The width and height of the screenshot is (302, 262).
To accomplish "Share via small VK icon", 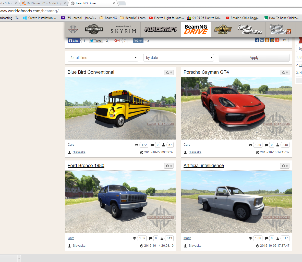I will click(x=262, y=40).
